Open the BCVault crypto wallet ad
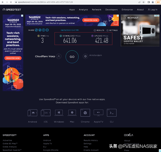161x152 pixels. coord(140,30)
